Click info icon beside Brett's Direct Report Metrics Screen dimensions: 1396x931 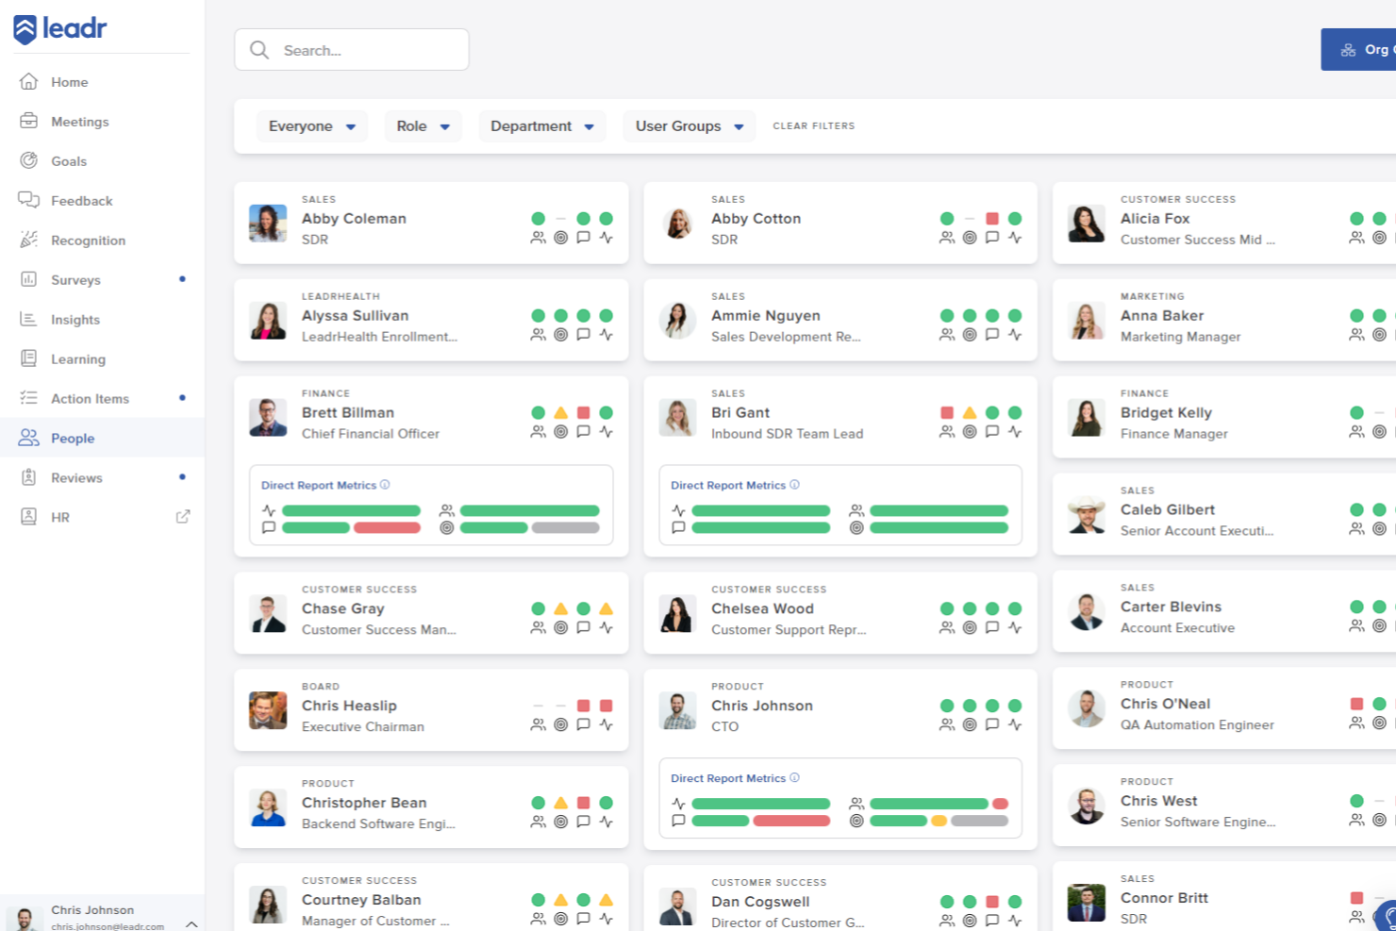pos(385,485)
